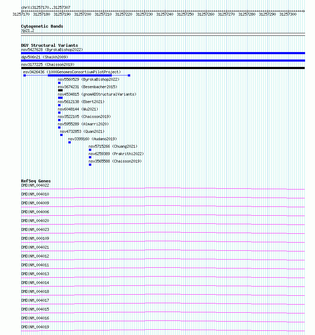315x335 pixels.
Task: Open nsv4534815 gnomADStructuralVariants entry
Action: click(97, 94)
